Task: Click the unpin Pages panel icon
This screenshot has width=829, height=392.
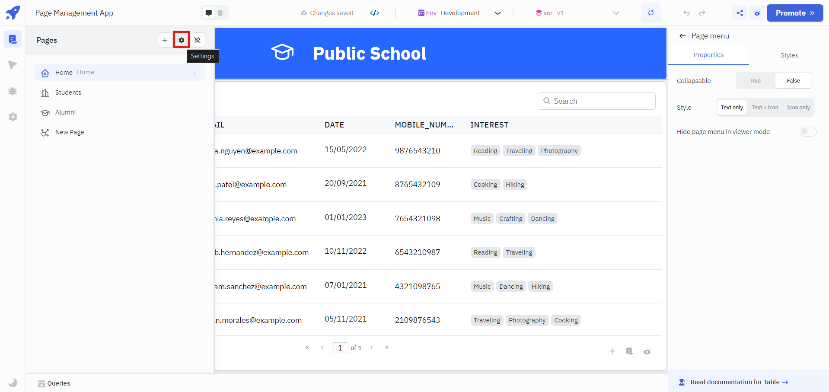Action: (198, 40)
